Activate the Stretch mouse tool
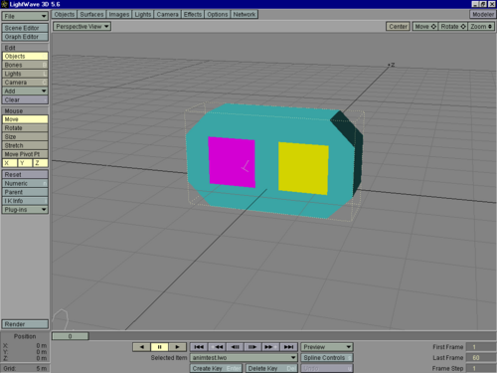Screen dimensions: 497x373 pyautogui.click(x=25, y=145)
